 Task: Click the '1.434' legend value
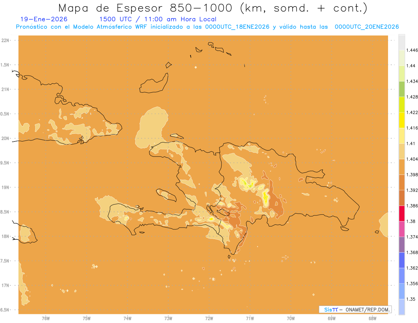(412, 81)
